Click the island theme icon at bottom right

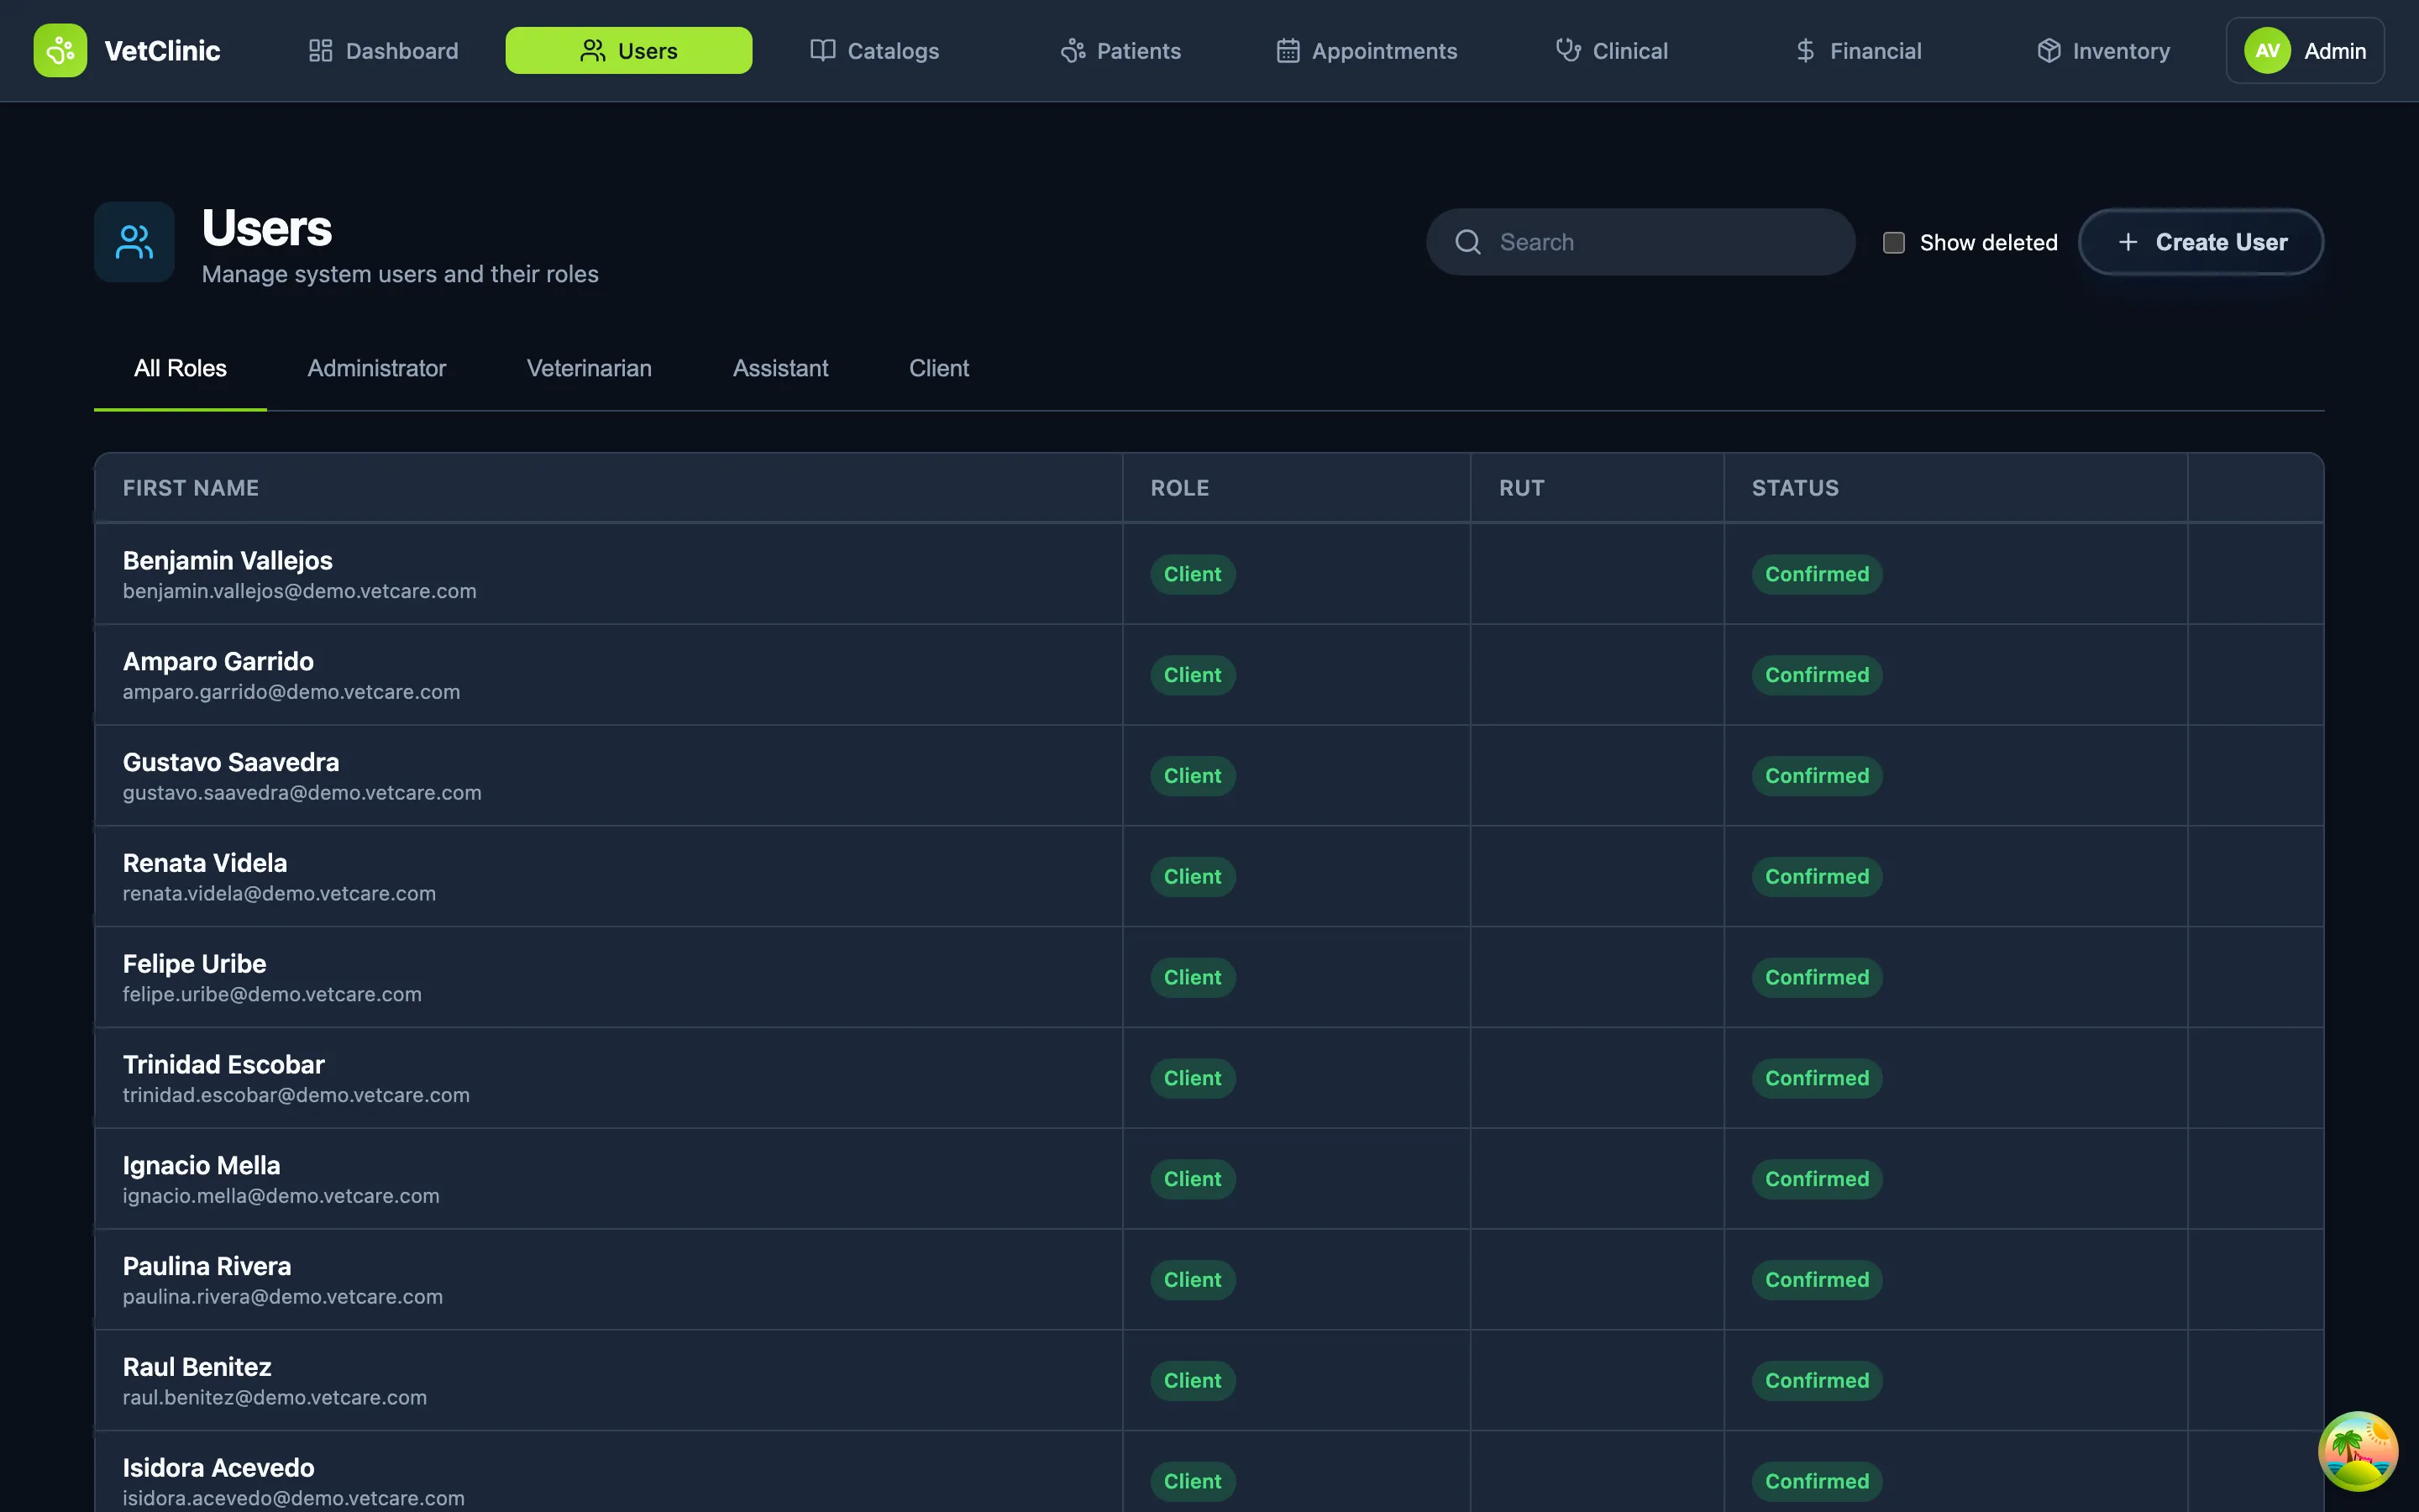2357,1450
